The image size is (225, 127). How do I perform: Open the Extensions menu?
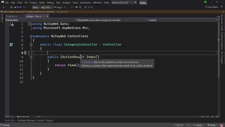pos(85,2)
